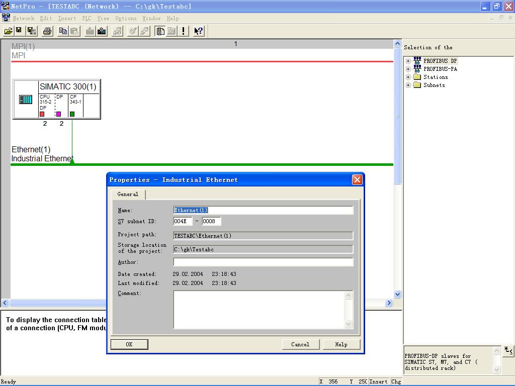Click the Name field containing Ethernet(1)
The height and width of the screenshot is (386, 515).
click(263, 211)
